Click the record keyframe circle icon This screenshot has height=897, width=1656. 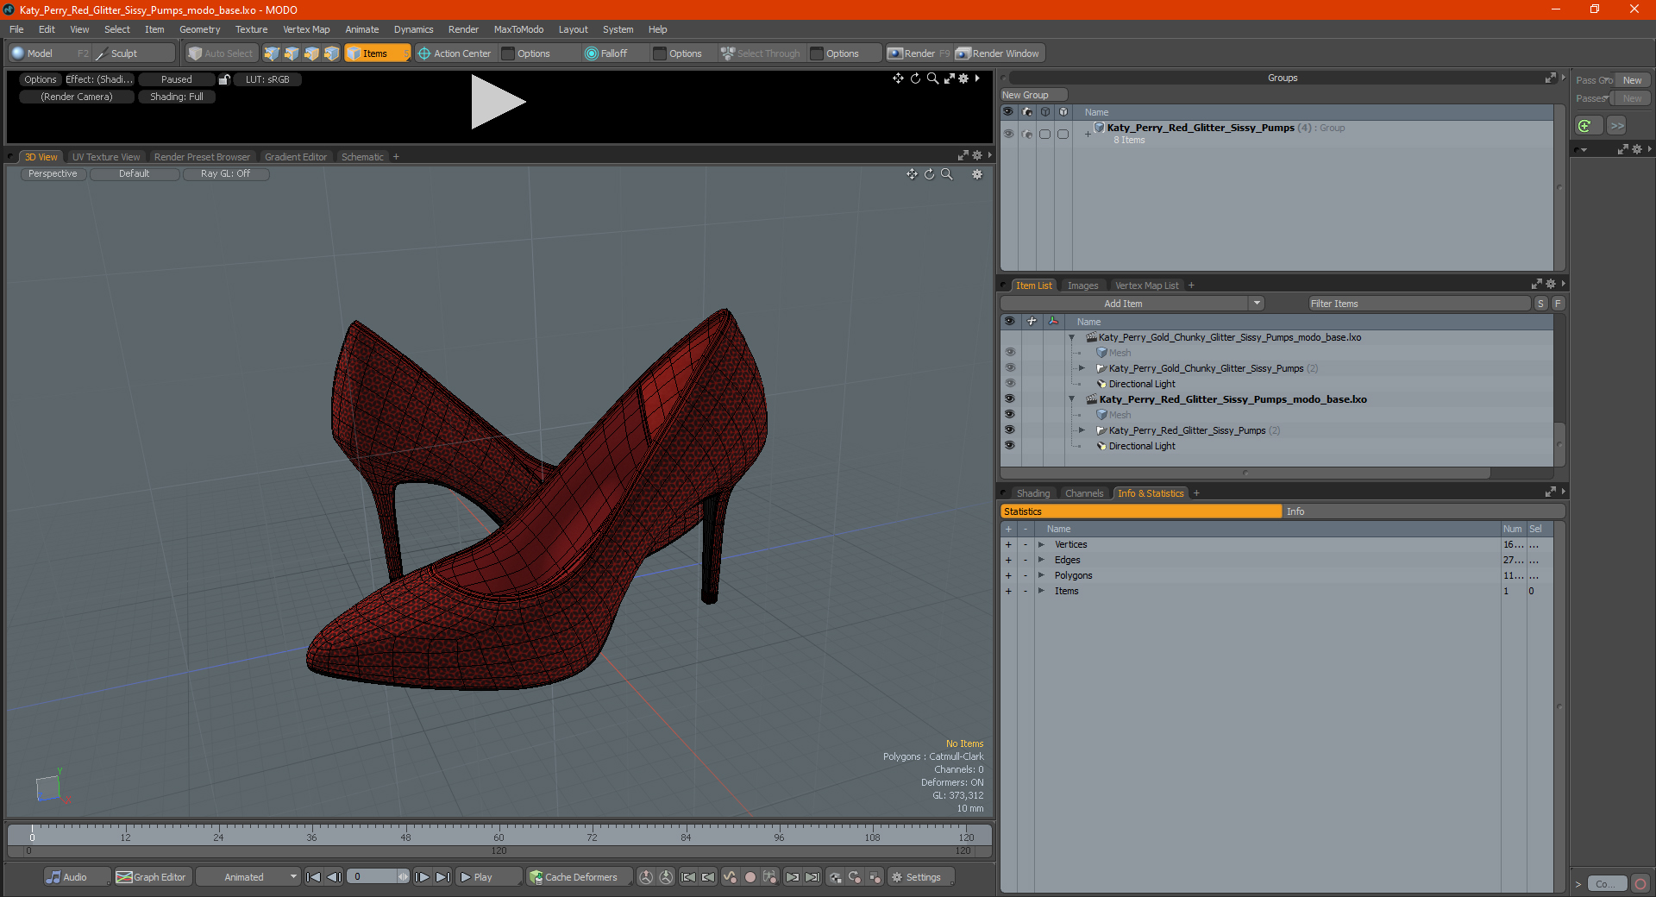click(x=750, y=877)
